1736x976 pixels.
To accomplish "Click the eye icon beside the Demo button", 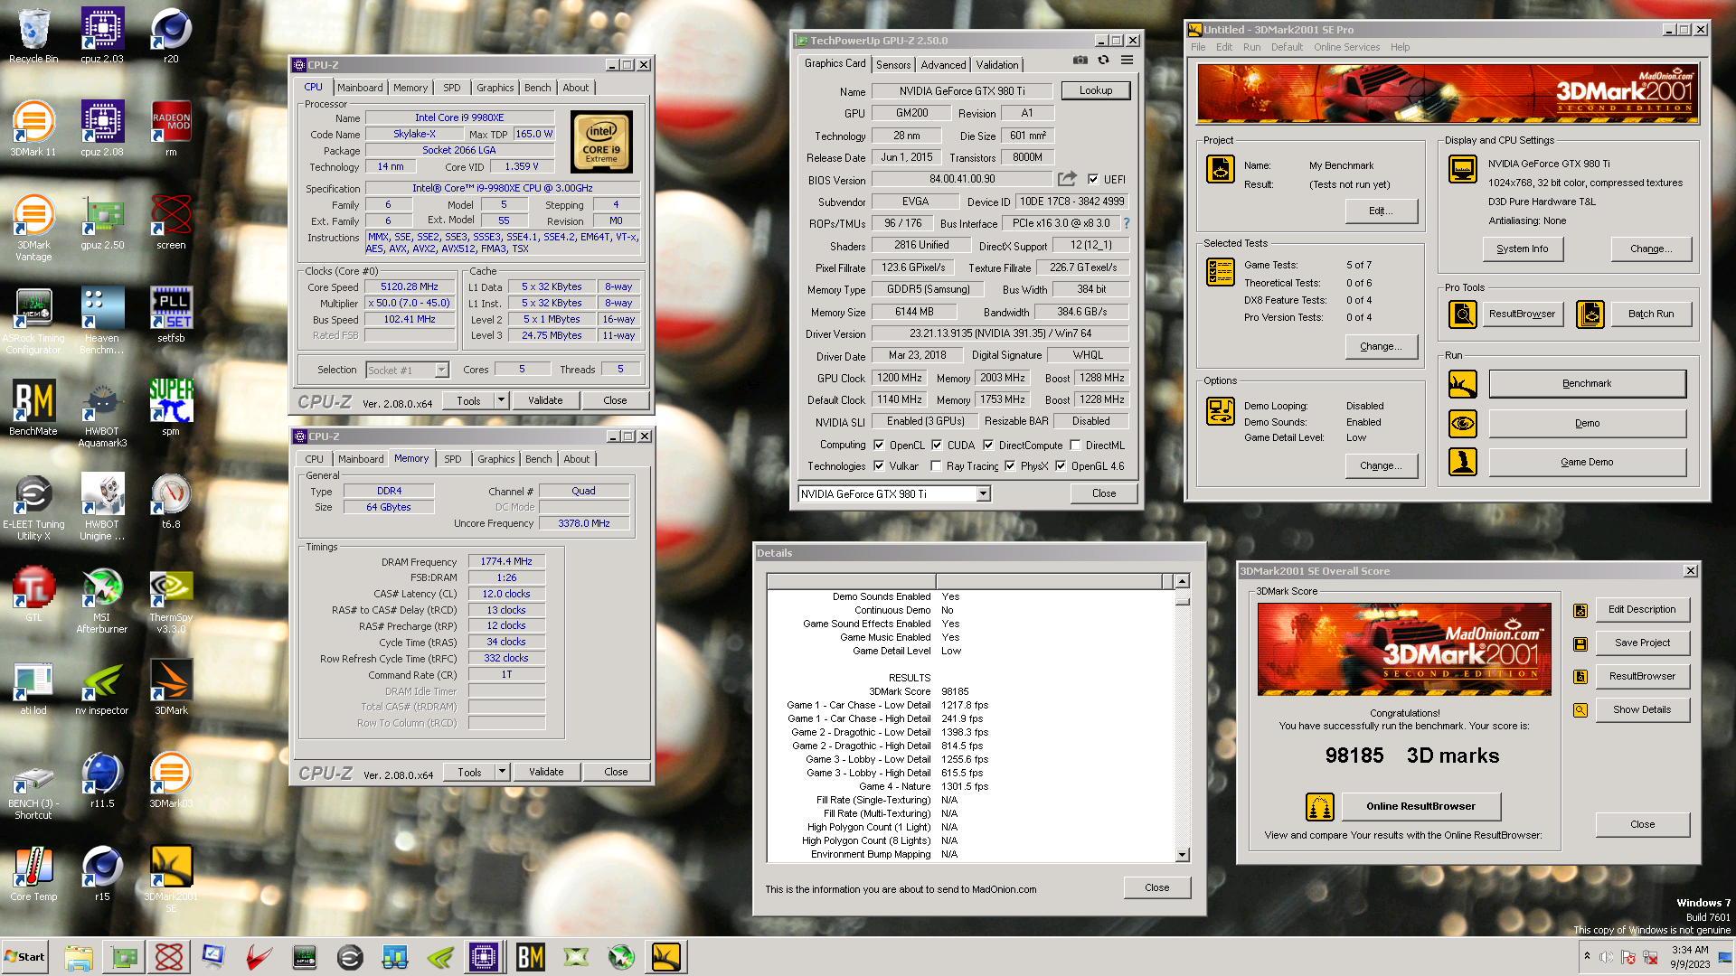I will [x=1462, y=423].
